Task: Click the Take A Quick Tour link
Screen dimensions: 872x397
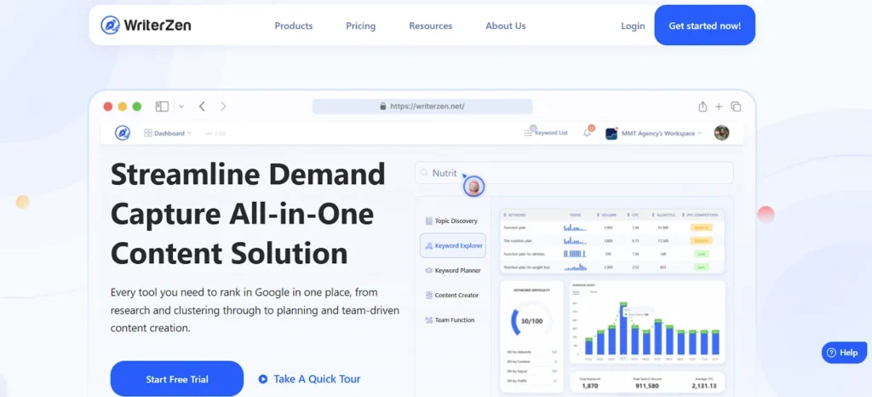Action: click(x=317, y=379)
